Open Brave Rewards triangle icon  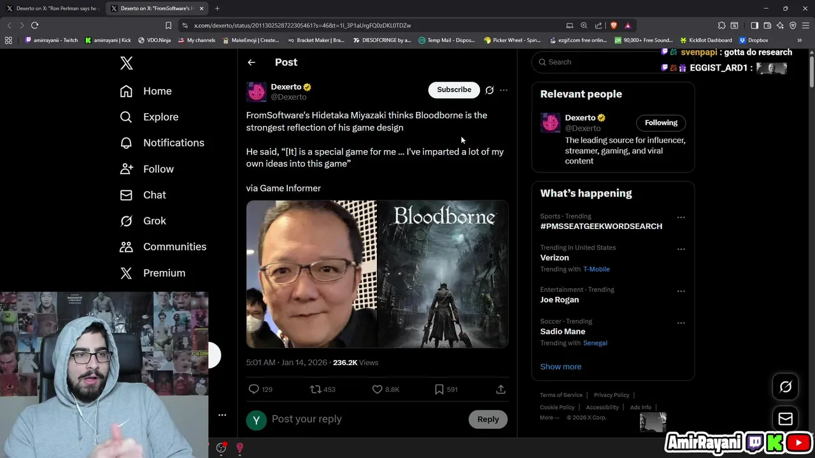(x=628, y=25)
